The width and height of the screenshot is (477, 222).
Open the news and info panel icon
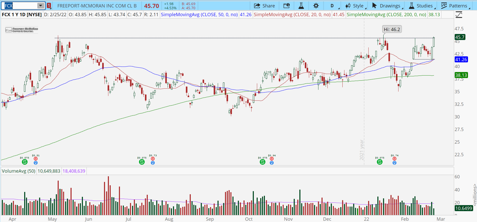287,6
